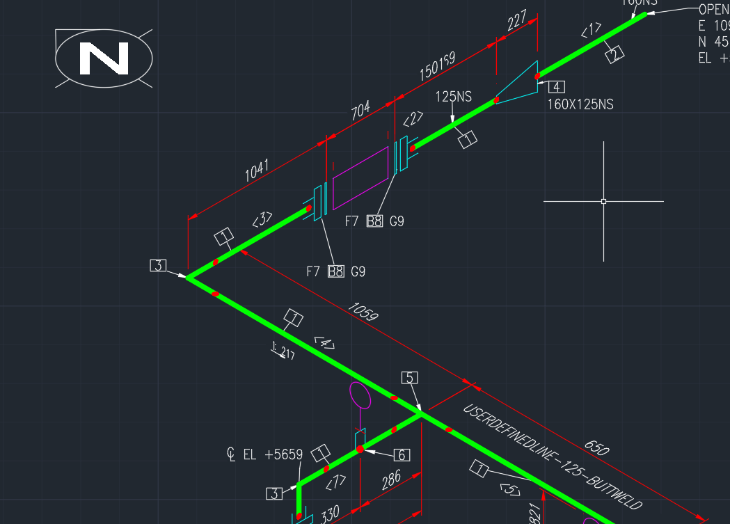Select the magenta ellipse instrument symbol
Image resolution: width=730 pixels, height=524 pixels.
pyautogui.click(x=360, y=395)
